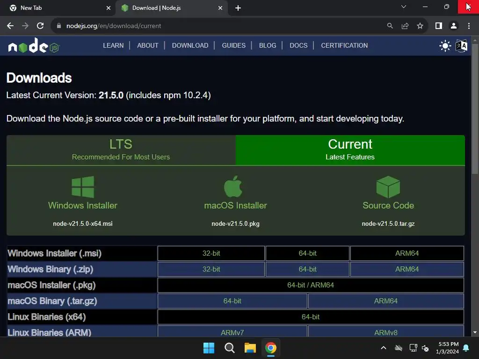This screenshot has height=359, width=479.
Task: Click the zoom magnifier in address bar
Action: pos(390,26)
